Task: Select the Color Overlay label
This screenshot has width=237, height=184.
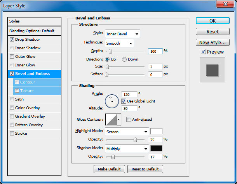Action: 28,108
